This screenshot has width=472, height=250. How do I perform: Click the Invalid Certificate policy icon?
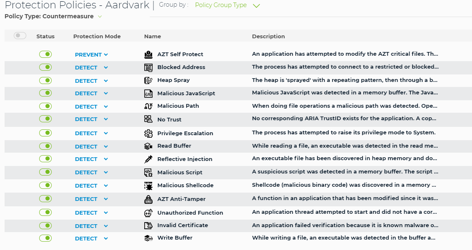point(148,225)
